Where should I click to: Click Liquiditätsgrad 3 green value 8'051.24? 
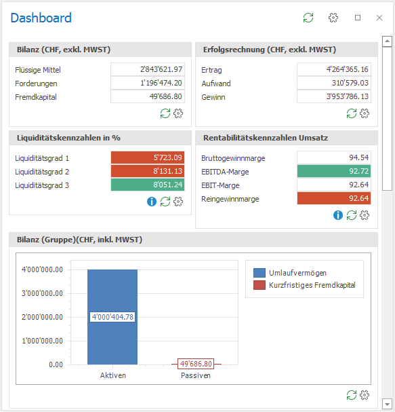click(x=148, y=185)
